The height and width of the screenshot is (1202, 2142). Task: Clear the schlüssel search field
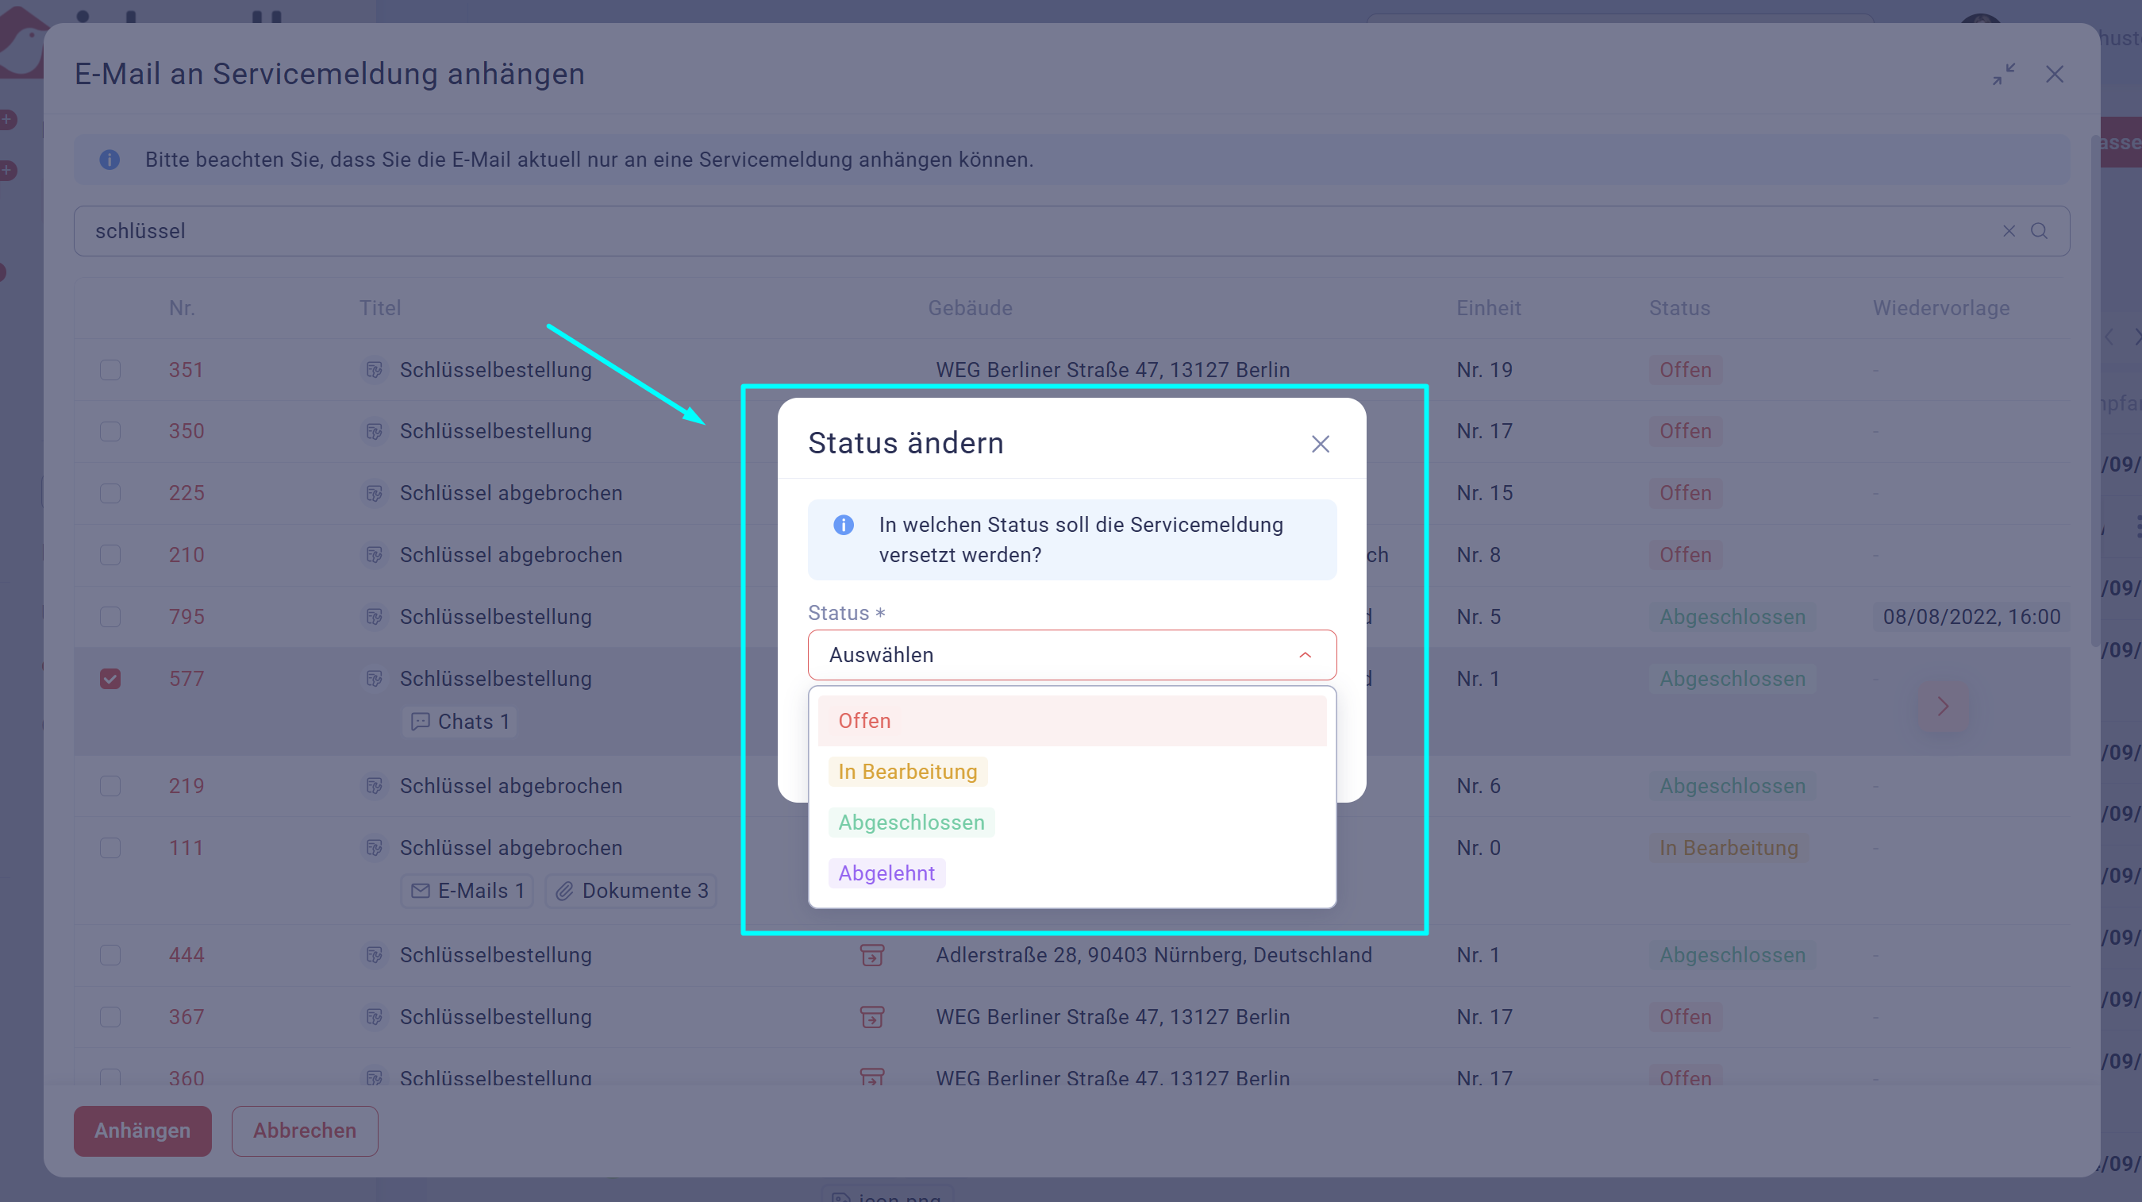[2008, 231]
